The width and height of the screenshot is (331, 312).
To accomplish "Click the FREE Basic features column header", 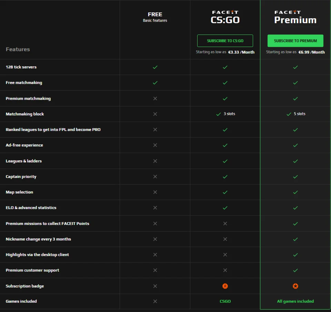I will [x=155, y=17].
